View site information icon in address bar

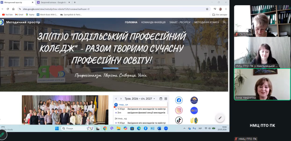pos(20,9)
